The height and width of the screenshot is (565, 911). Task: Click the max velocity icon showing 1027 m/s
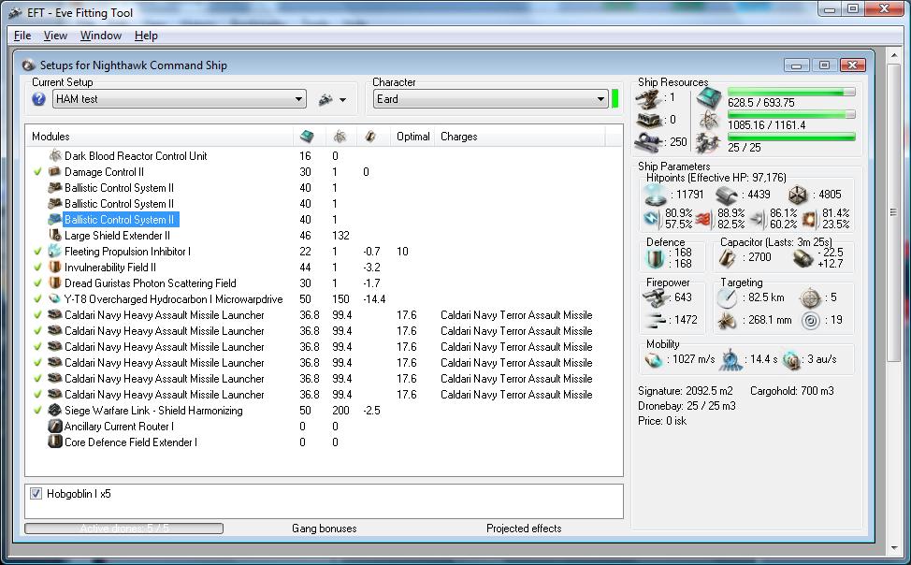[x=654, y=360]
